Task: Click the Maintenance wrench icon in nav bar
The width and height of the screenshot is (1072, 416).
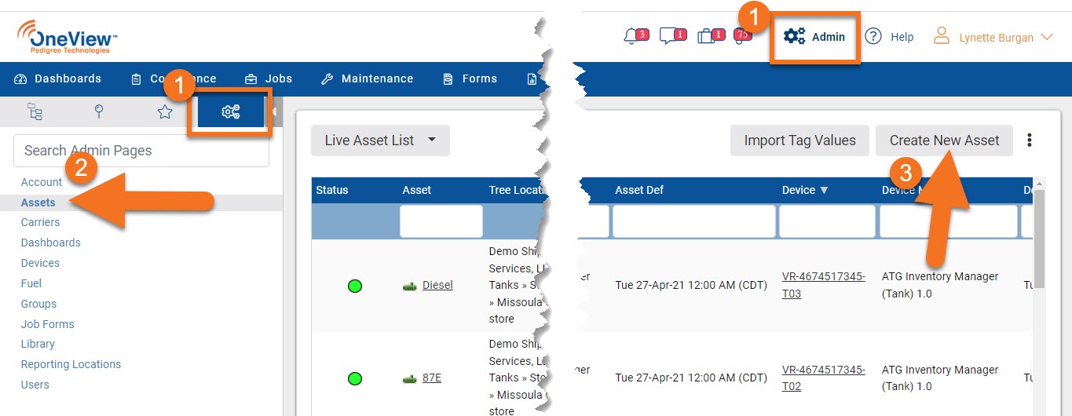Action: click(327, 79)
